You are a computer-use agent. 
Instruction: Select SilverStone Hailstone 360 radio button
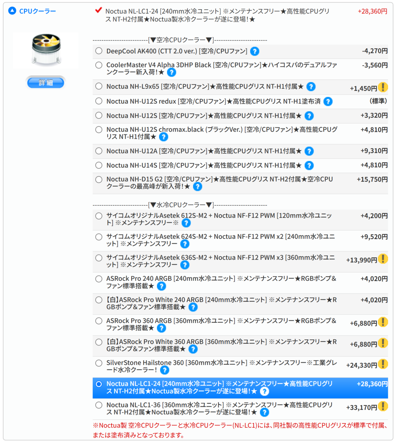[99, 363]
